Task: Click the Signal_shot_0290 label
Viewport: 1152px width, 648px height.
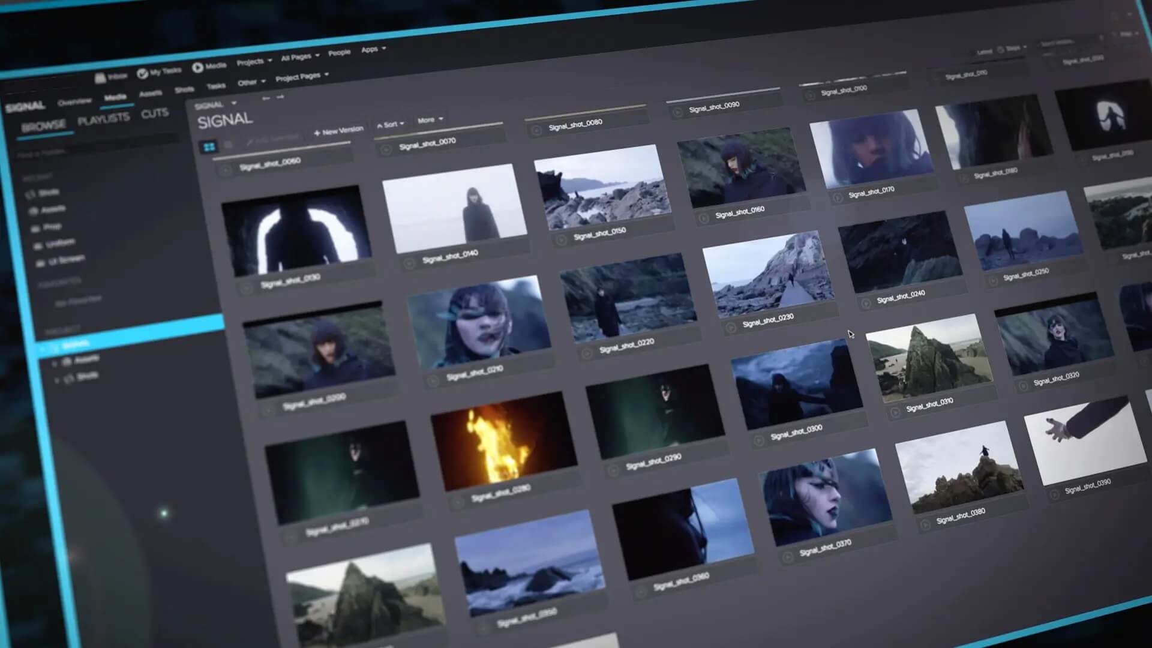Action: click(x=653, y=461)
